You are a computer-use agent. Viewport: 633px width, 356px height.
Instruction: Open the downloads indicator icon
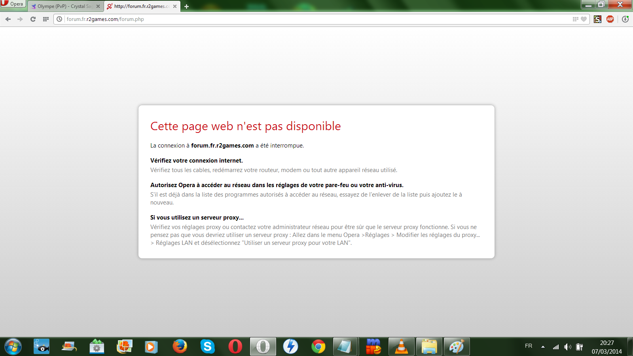(625, 19)
